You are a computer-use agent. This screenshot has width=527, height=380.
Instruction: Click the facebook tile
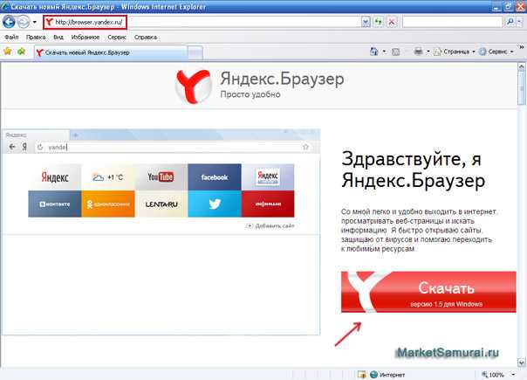[x=215, y=177]
